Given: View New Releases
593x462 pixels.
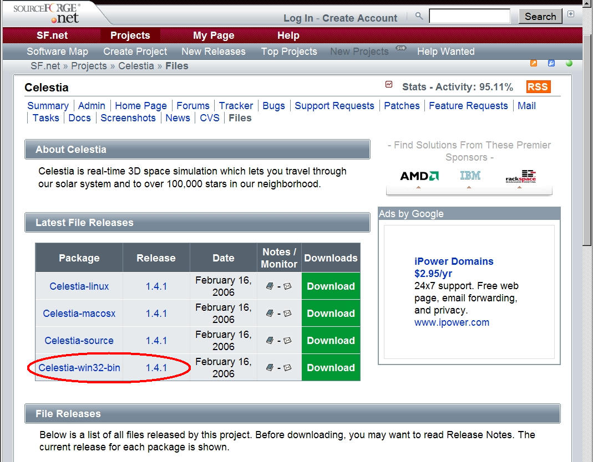Looking at the screenshot, I should click(x=214, y=52).
